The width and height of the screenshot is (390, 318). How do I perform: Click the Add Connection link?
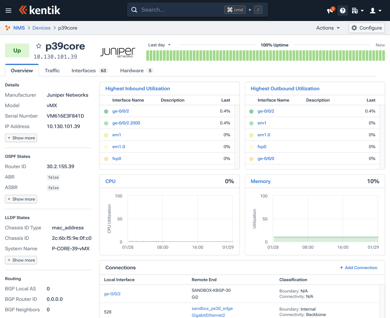tap(358, 268)
